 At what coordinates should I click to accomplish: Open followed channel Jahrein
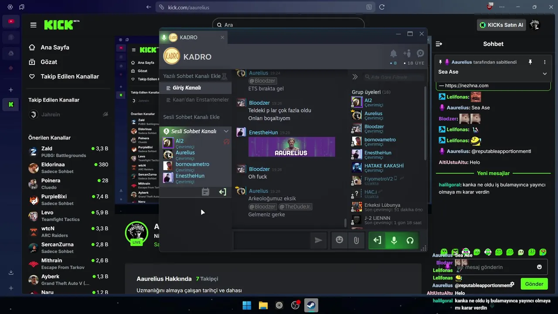coord(68,114)
